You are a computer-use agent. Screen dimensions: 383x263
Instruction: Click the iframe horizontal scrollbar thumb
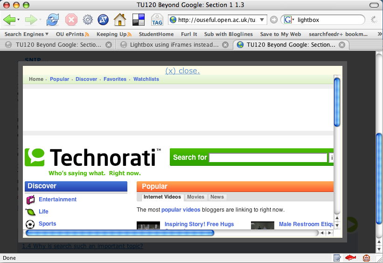tap(120, 233)
